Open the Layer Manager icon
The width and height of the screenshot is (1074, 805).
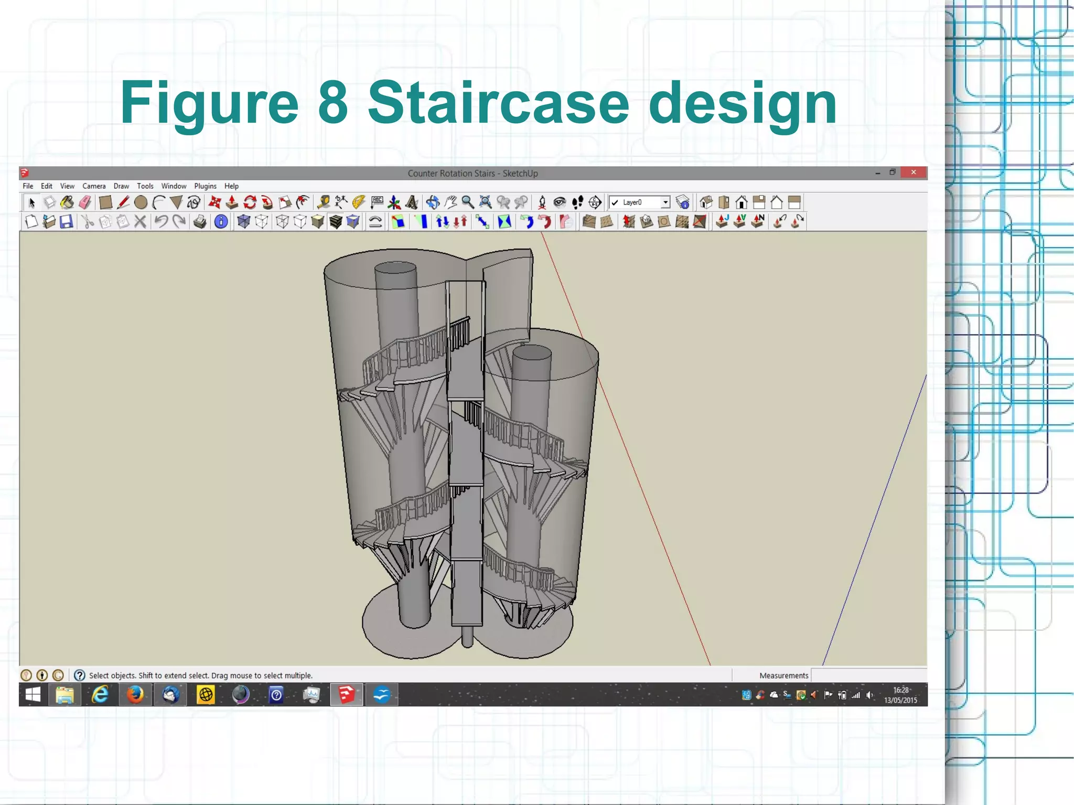coord(682,202)
